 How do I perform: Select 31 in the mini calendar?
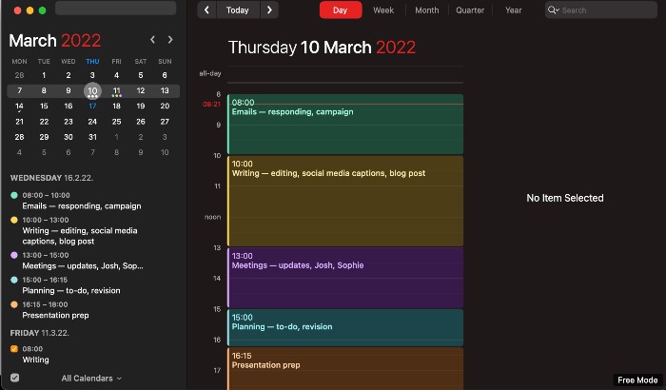tap(92, 137)
